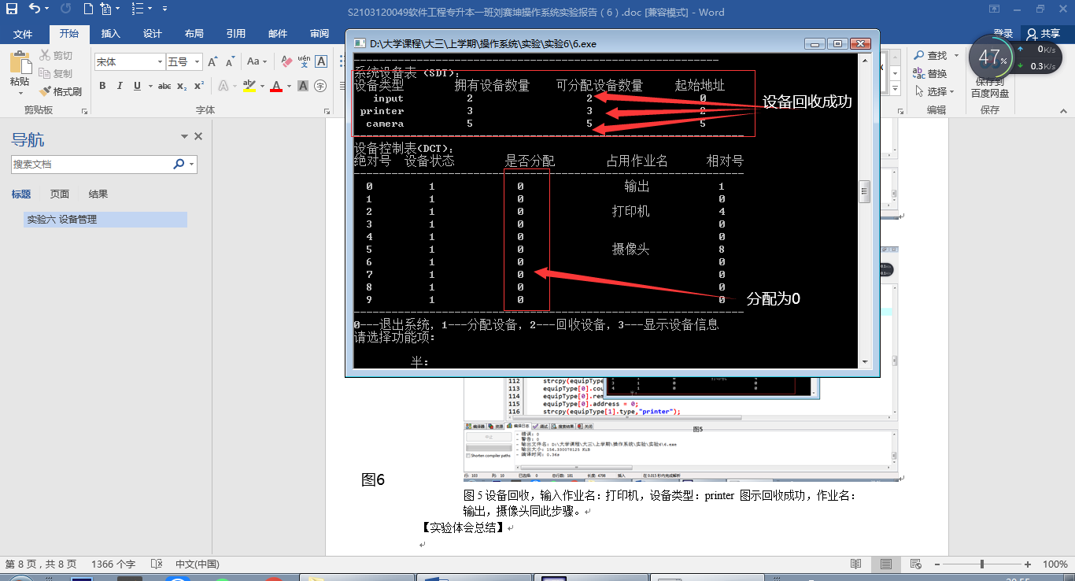Open navigation pane options dropdown arrow
Screen dimensions: 1075x581
pos(184,136)
